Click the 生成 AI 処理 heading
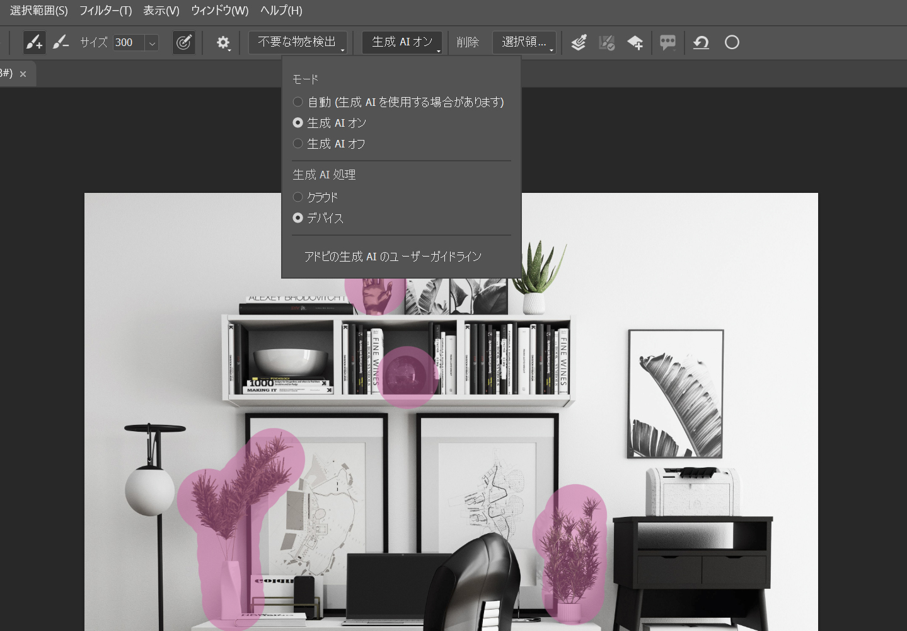Viewport: 907px width, 631px height. 324,175
